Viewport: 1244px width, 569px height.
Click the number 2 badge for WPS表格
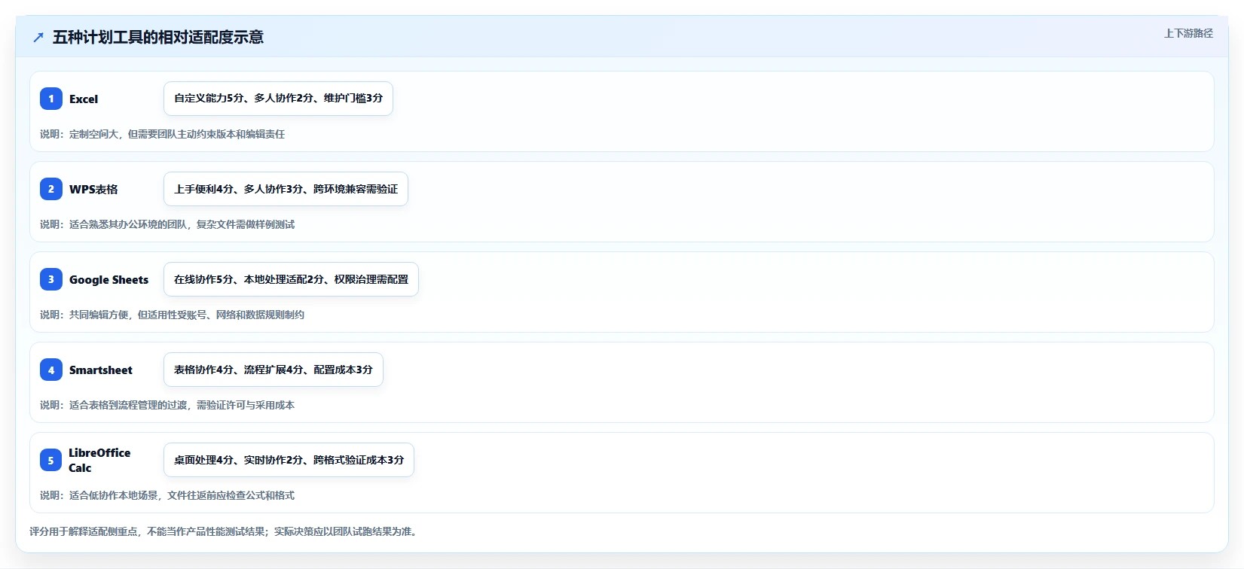(51, 189)
